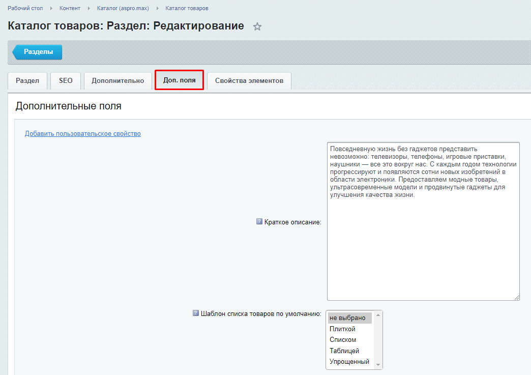Click the page title Каталог товаров: Раздел: Редактирование
531x375 pixels.
click(x=126, y=26)
